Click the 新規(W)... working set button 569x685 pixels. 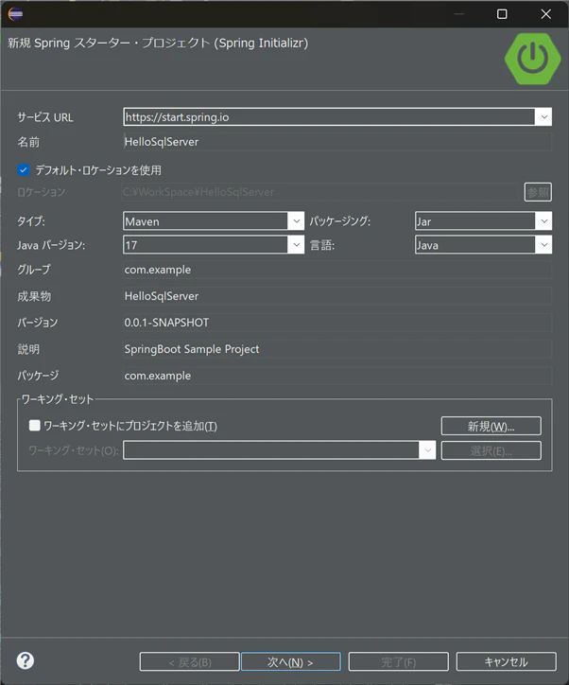(x=491, y=426)
